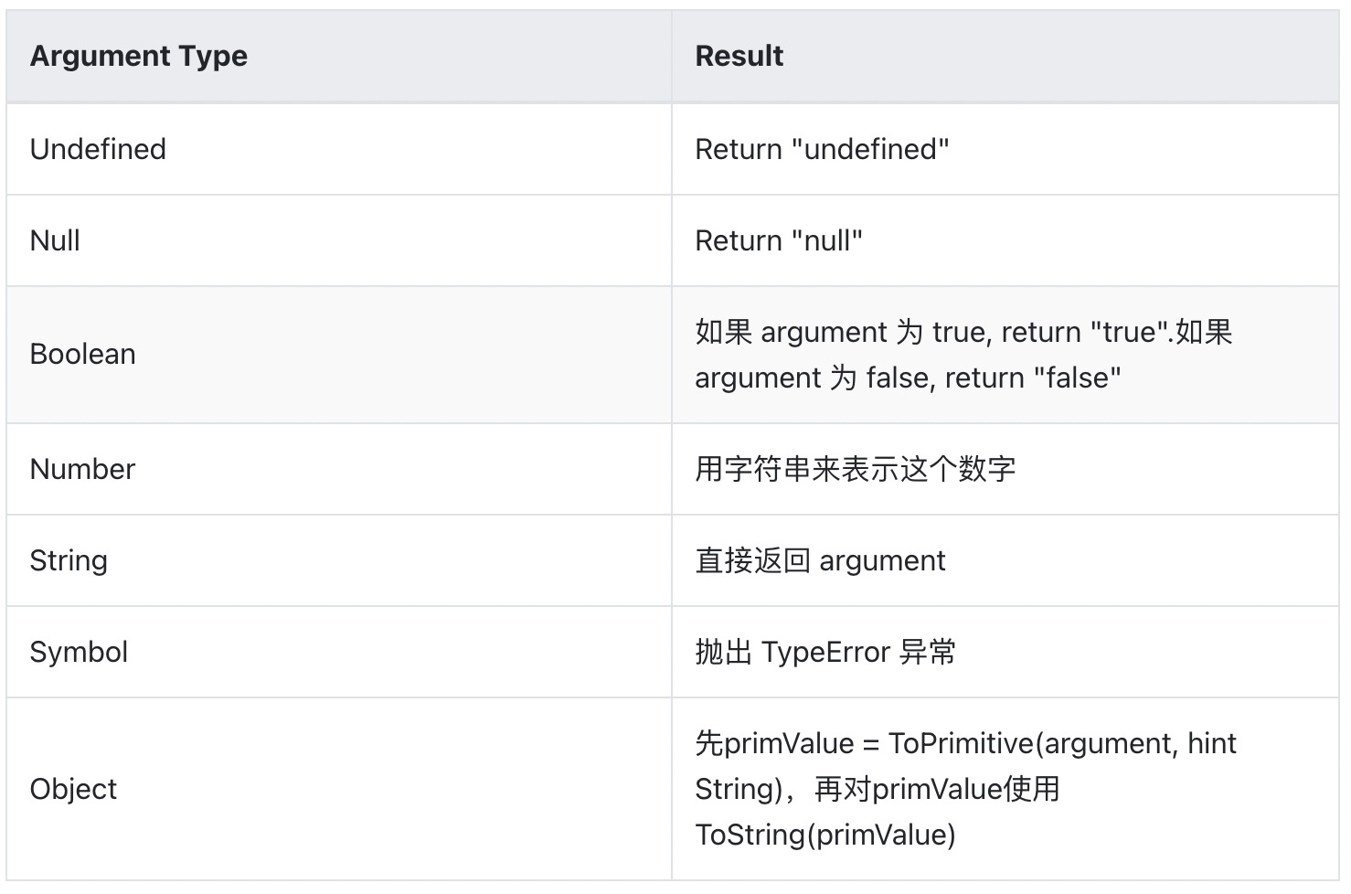Screen dimensions: 1351x894
Task: Click the 直接返回 argument result text
Action: point(820,560)
